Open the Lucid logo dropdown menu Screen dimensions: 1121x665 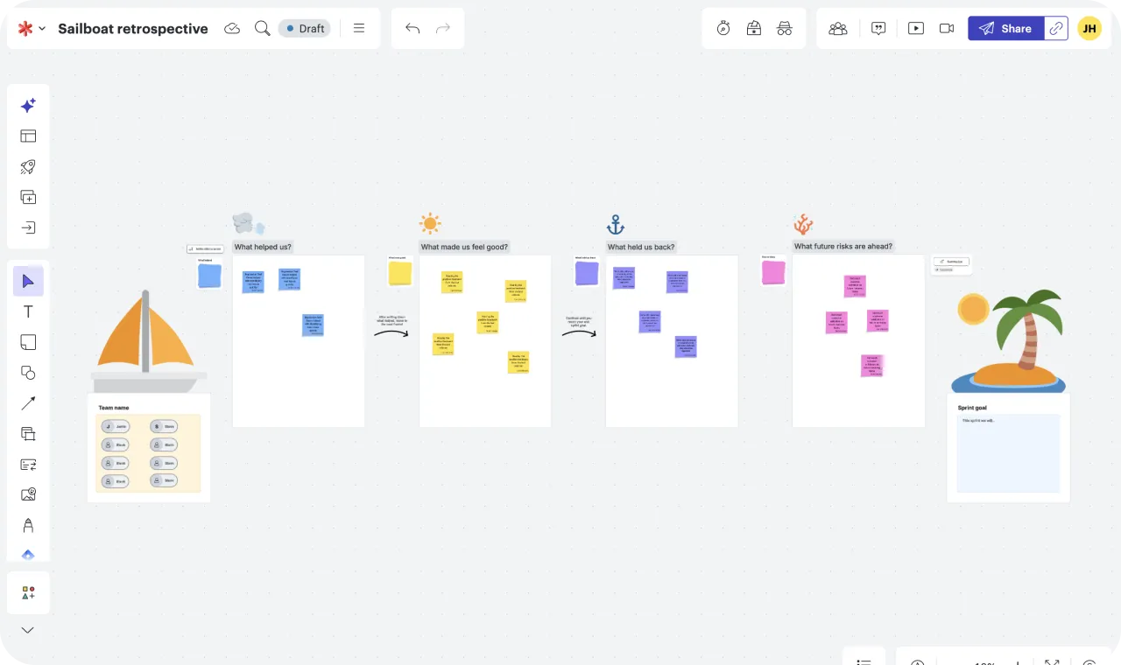[x=32, y=28]
